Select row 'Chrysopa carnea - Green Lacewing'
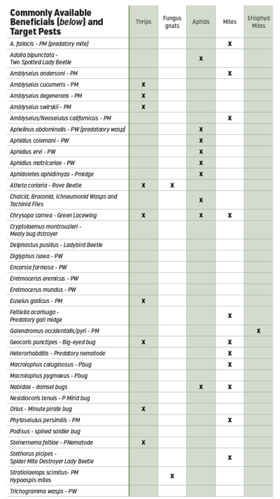The width and height of the screenshot is (280, 499). tap(140, 215)
